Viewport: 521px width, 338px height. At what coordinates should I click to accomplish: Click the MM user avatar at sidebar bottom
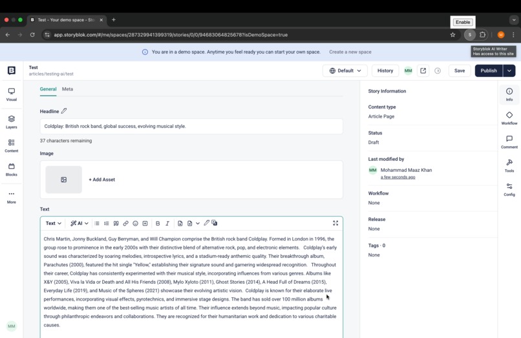(x=11, y=326)
